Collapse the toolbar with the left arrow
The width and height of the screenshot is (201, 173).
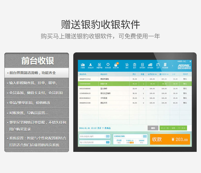click(173, 66)
